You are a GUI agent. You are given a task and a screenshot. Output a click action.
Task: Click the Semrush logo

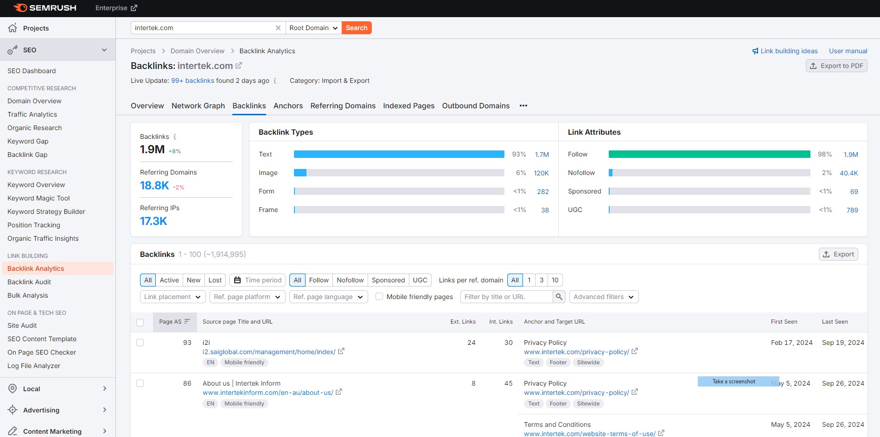[x=45, y=8]
